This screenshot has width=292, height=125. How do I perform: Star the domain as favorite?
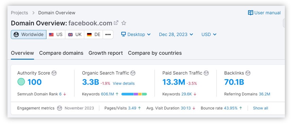pos(124,23)
